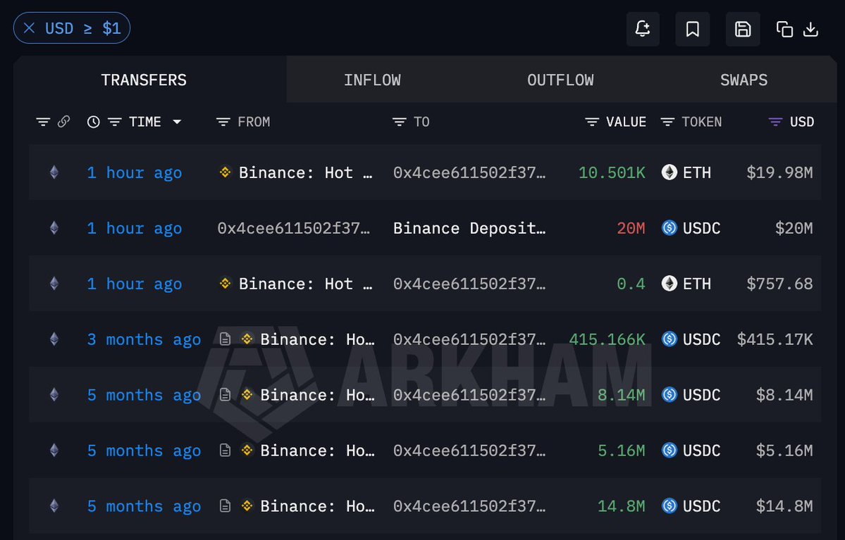The width and height of the screenshot is (845, 540).
Task: Click the $8.14M USD amount
Action: point(784,395)
